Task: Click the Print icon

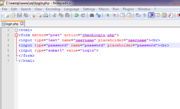Action: tap(46, 15)
